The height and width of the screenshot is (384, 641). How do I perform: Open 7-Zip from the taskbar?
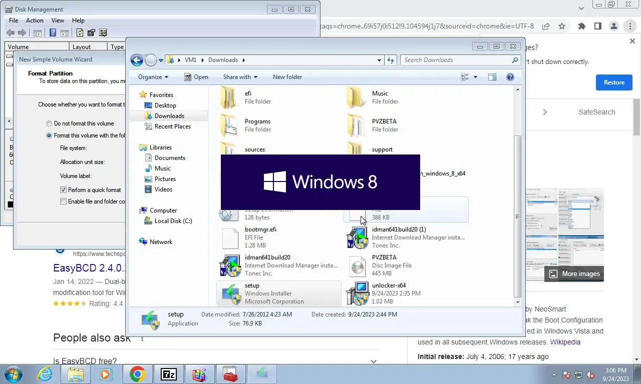click(x=169, y=374)
